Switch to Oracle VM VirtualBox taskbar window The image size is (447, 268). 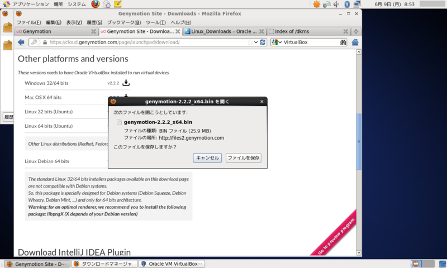point(172,264)
